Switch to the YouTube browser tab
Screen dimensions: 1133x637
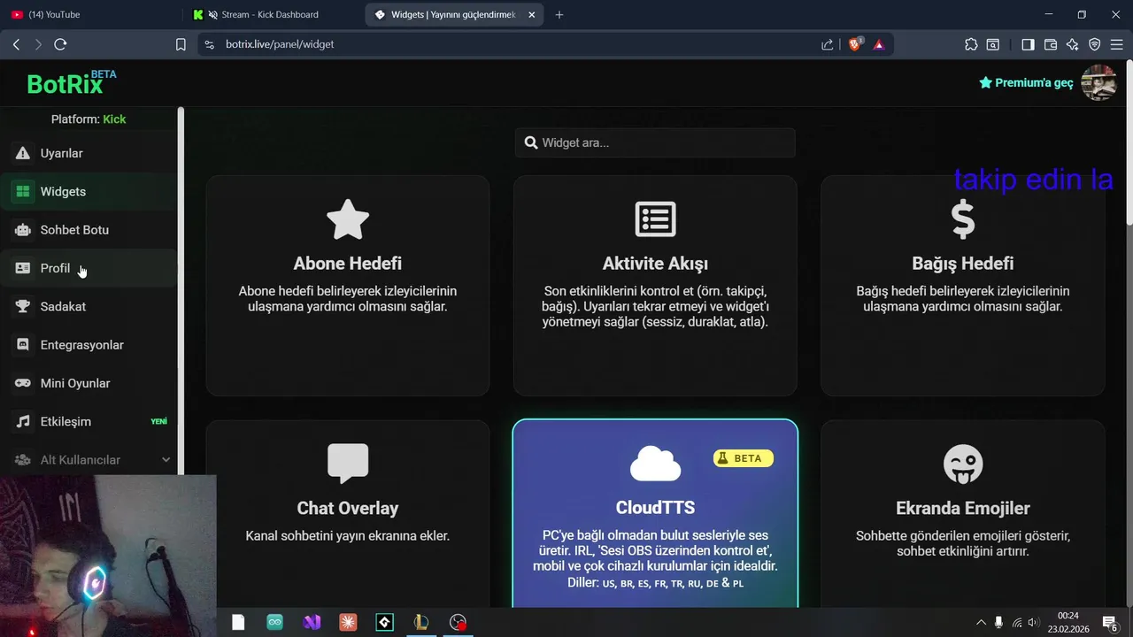pos(93,14)
